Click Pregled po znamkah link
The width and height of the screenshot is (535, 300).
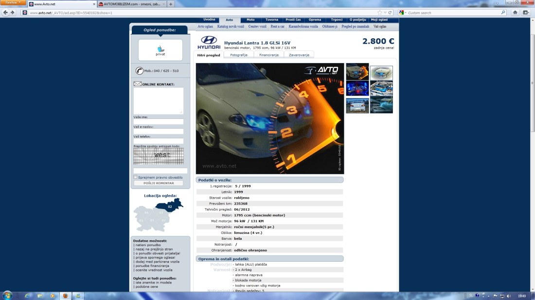355,26
